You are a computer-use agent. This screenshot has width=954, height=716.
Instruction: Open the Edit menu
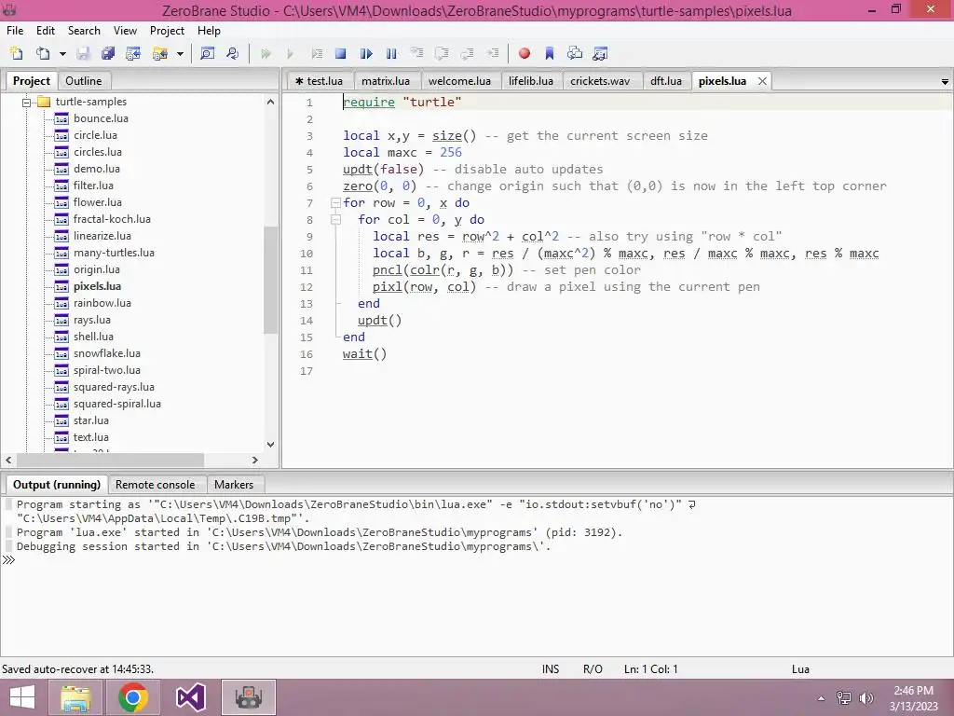[x=46, y=31]
